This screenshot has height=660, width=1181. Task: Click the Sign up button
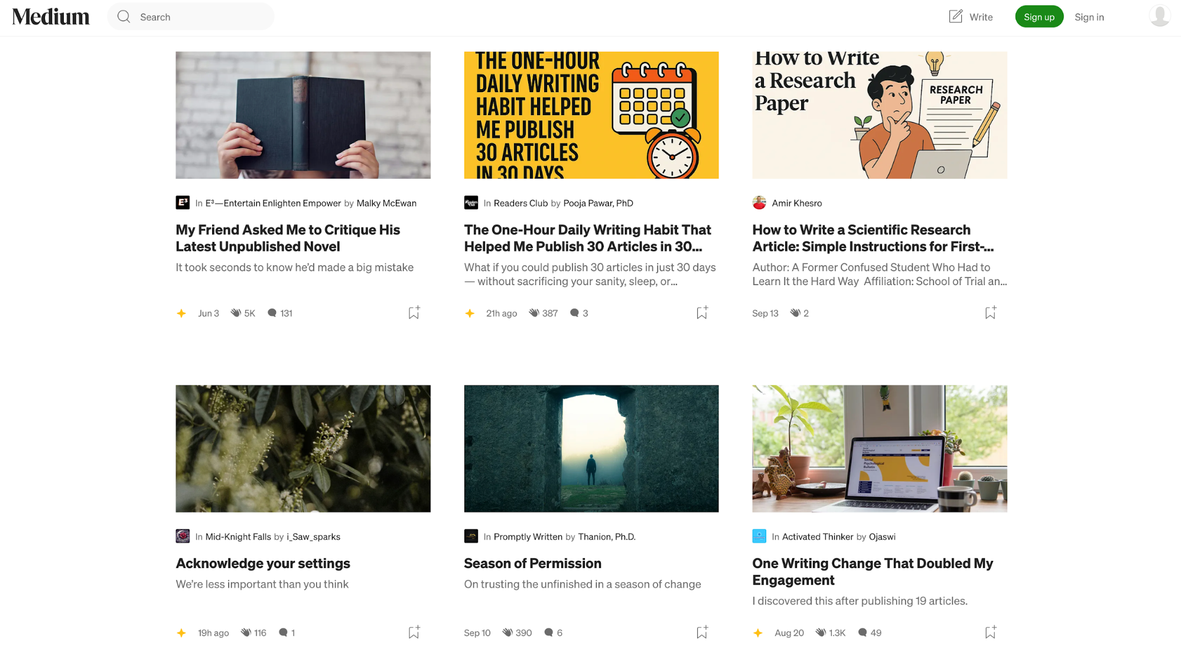1039,17
